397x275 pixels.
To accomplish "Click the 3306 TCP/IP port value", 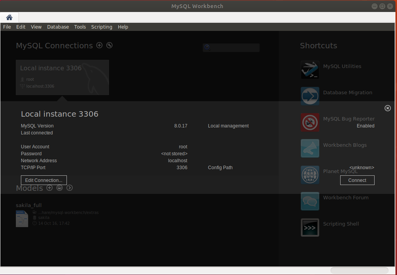I will tap(182, 168).
